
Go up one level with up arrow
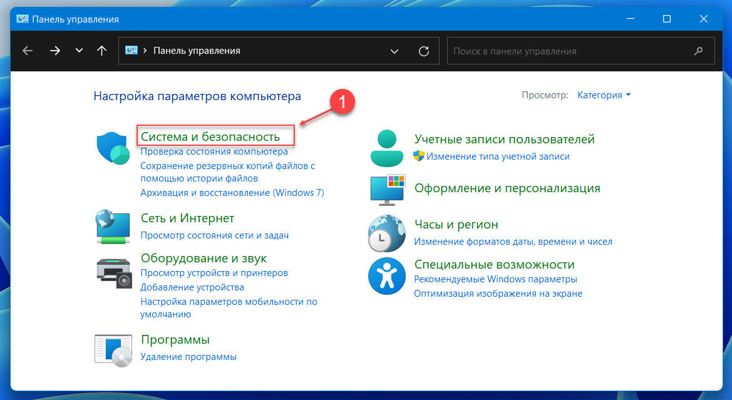coord(102,51)
